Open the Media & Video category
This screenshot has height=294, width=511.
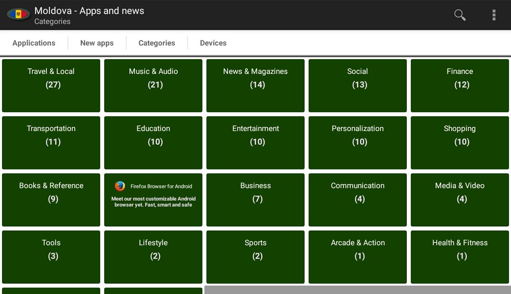click(x=460, y=200)
